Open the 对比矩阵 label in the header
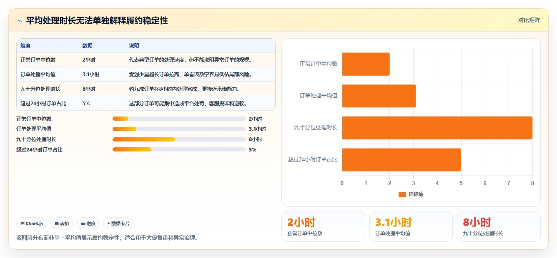The image size is (557, 258). pyautogui.click(x=529, y=20)
